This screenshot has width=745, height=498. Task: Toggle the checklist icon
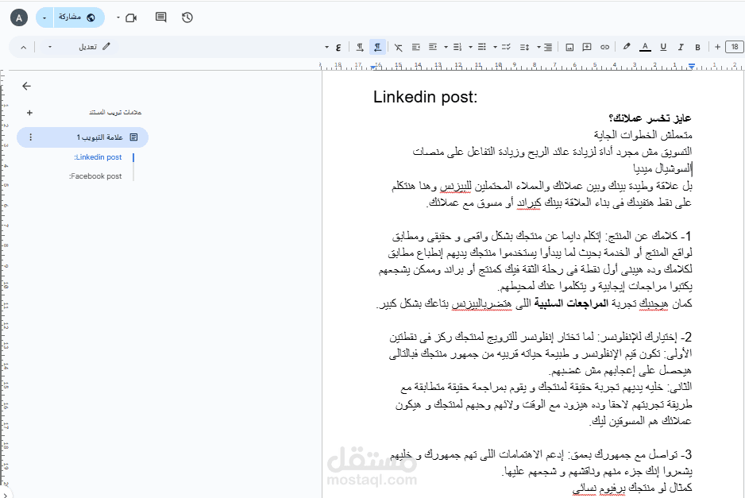pyautogui.click(x=506, y=47)
